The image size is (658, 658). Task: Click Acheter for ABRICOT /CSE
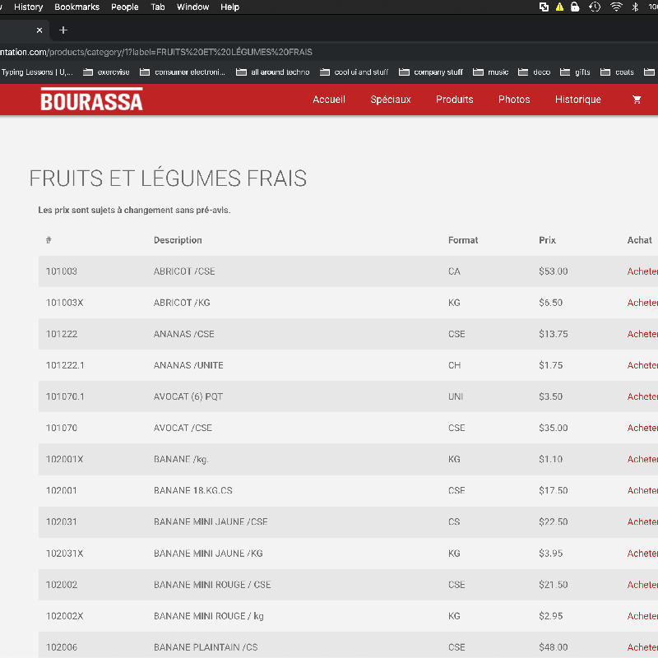[642, 271]
